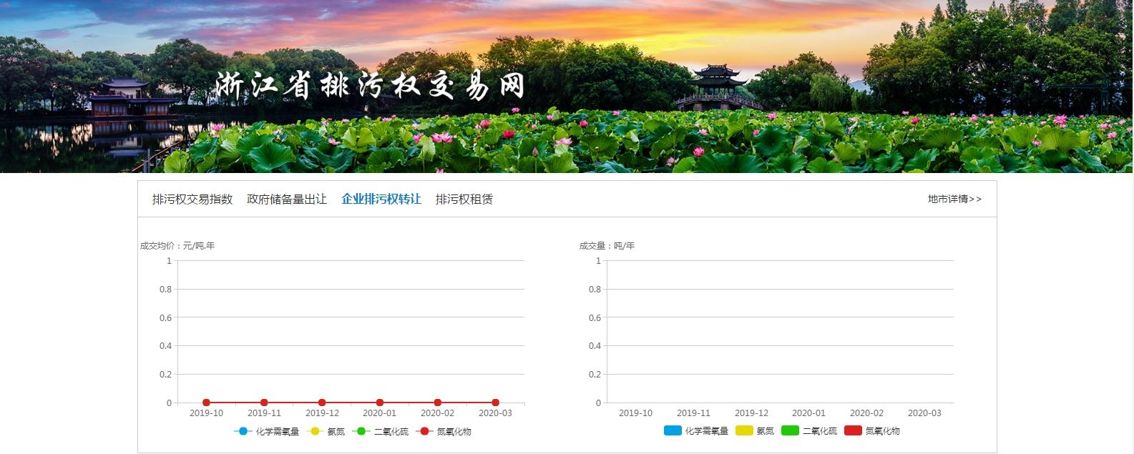The width and height of the screenshot is (1134, 454).
Task: Click the 浙江省排污权交易网 banner title
Action: [x=370, y=86]
